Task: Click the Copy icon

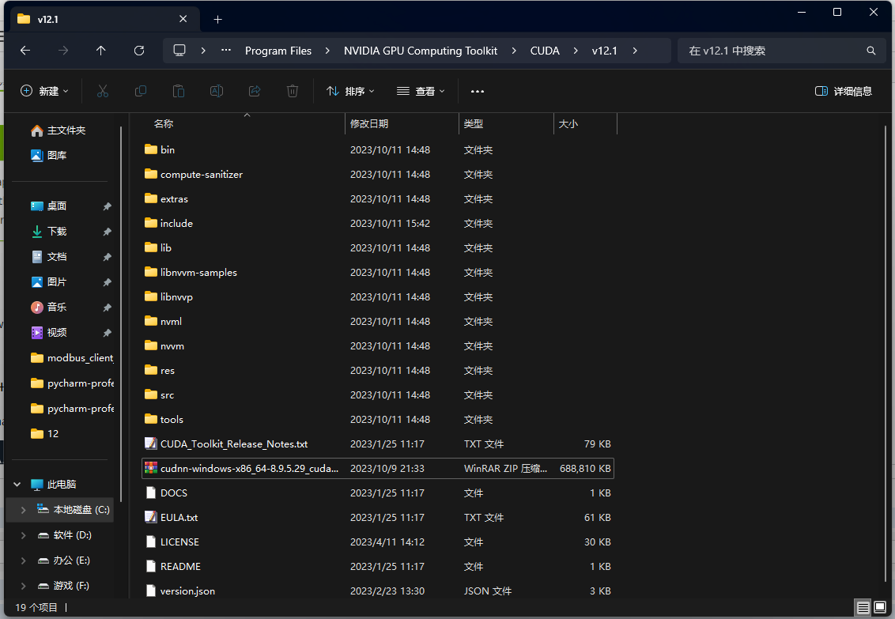Action: point(140,90)
